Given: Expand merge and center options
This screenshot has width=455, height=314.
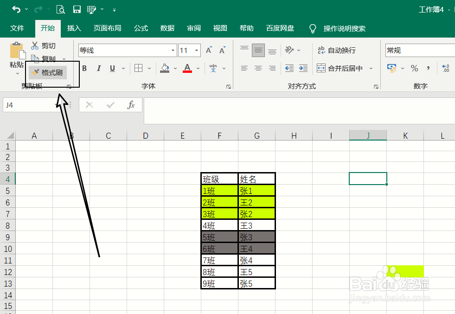Looking at the screenshot, I should [x=371, y=69].
